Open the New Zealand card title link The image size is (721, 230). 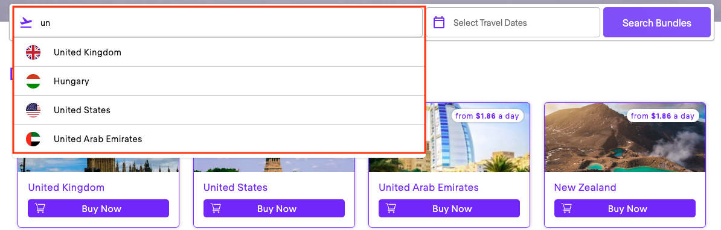point(585,187)
